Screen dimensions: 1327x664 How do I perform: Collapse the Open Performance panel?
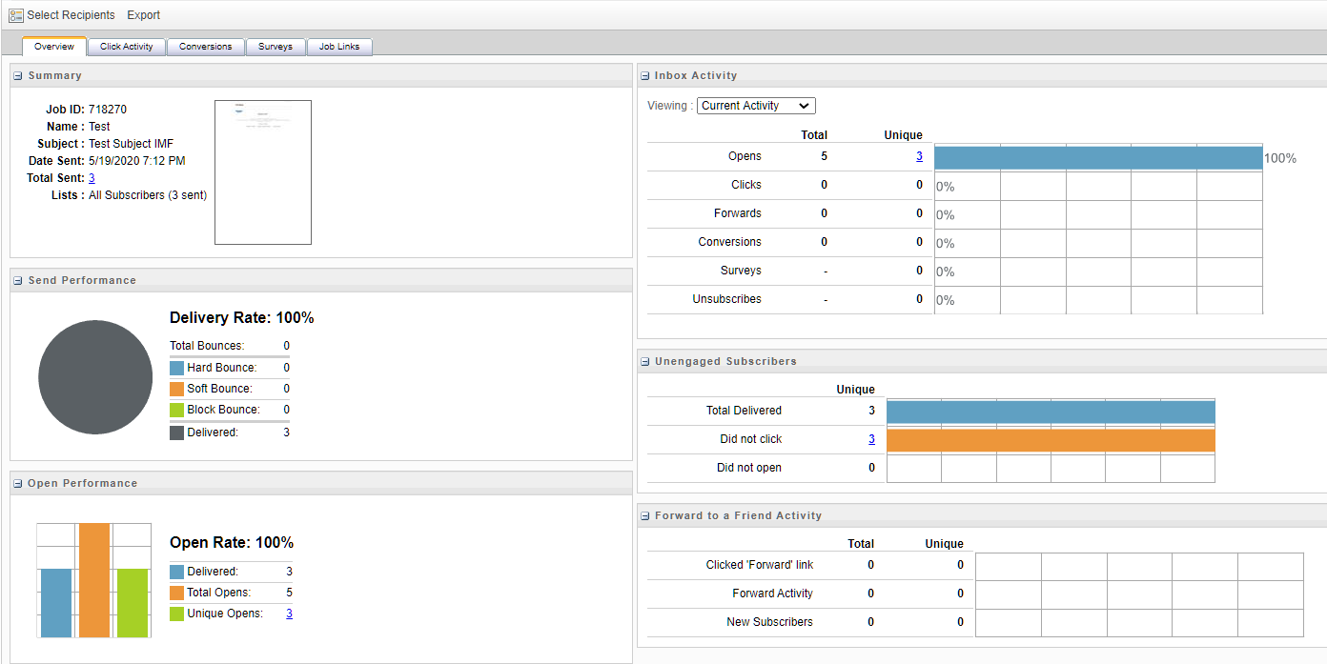tap(18, 484)
